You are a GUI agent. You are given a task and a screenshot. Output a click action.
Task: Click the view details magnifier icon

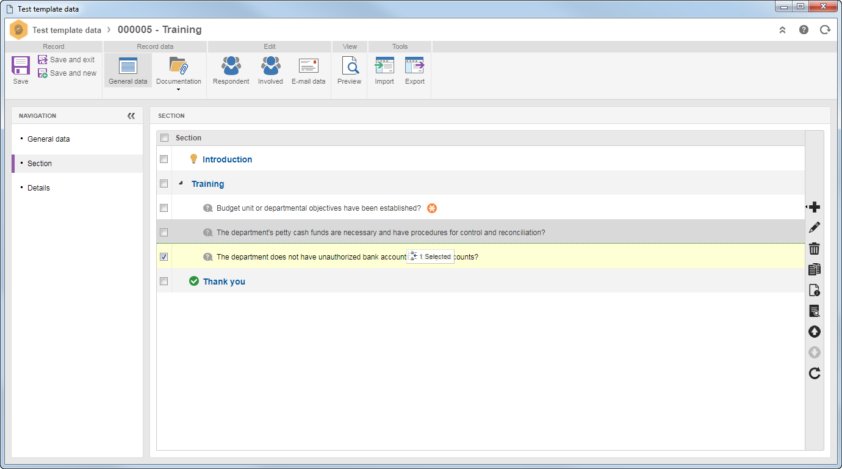(x=814, y=311)
